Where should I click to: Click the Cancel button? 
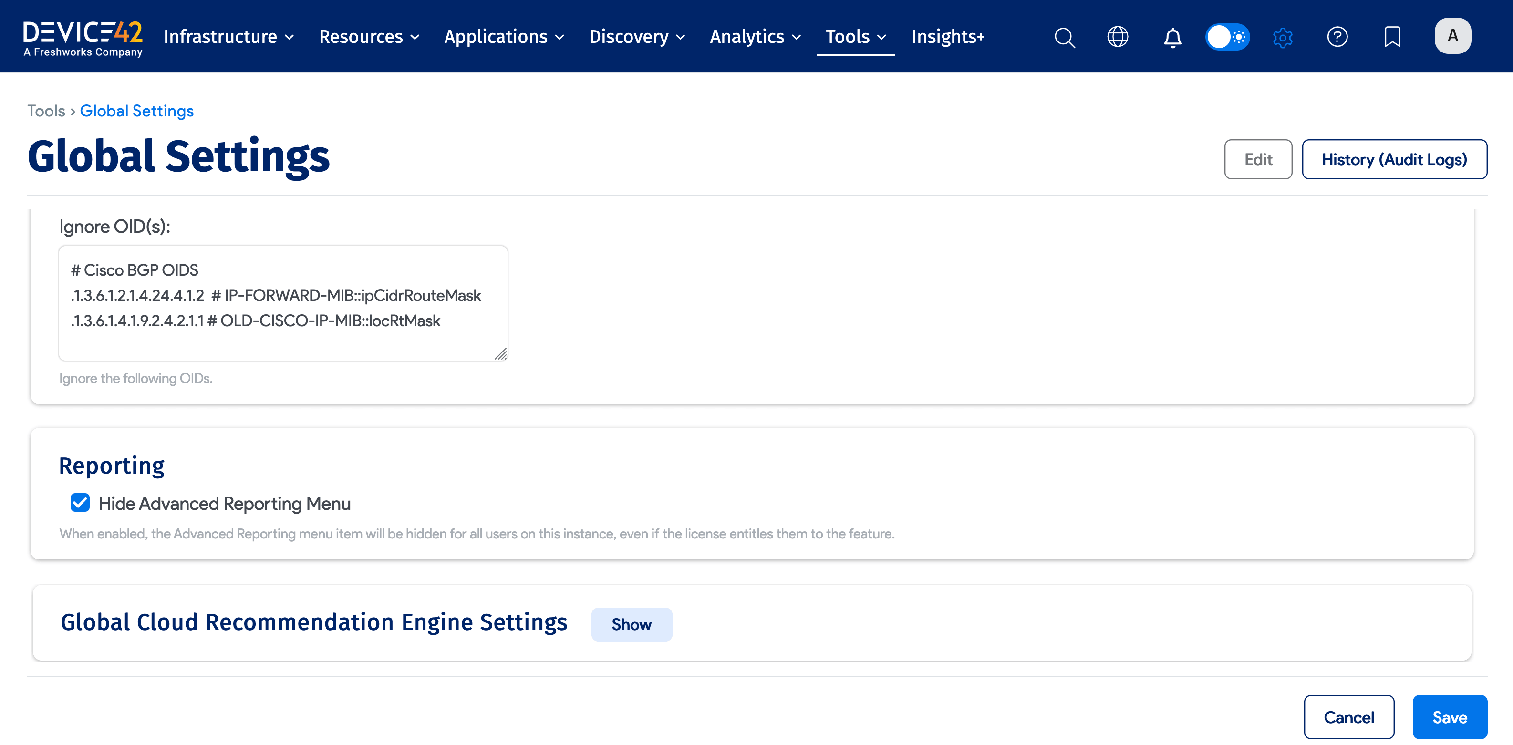click(1348, 717)
